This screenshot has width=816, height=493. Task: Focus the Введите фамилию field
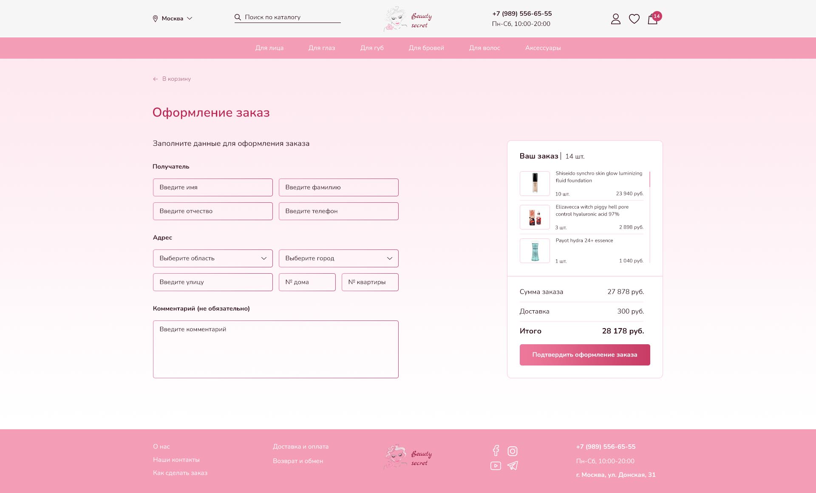(339, 187)
